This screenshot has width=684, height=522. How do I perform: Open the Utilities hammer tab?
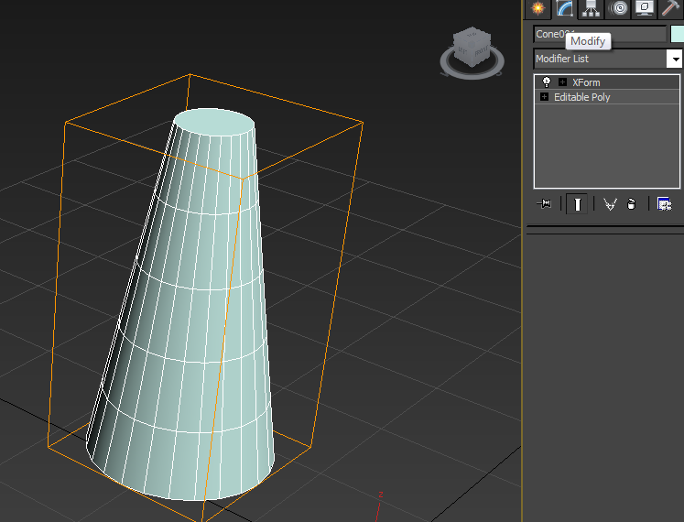click(x=671, y=8)
